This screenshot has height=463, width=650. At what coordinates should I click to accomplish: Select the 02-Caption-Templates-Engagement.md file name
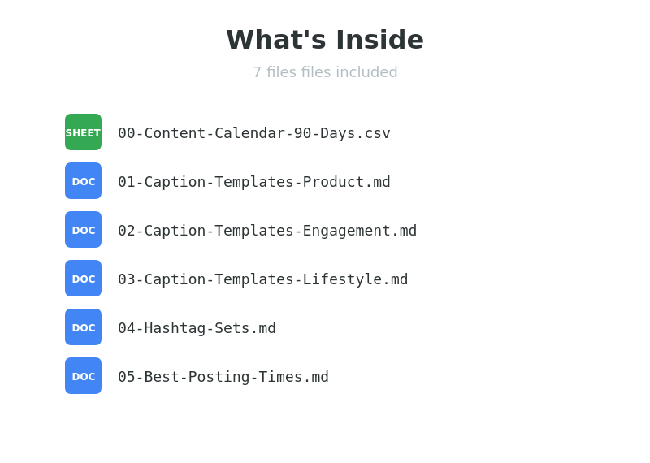(266, 231)
